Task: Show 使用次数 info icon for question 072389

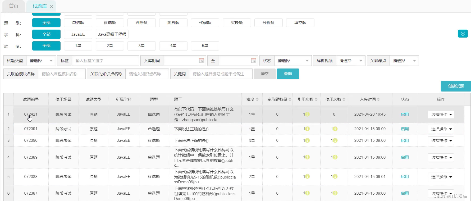Action: pos(335,157)
